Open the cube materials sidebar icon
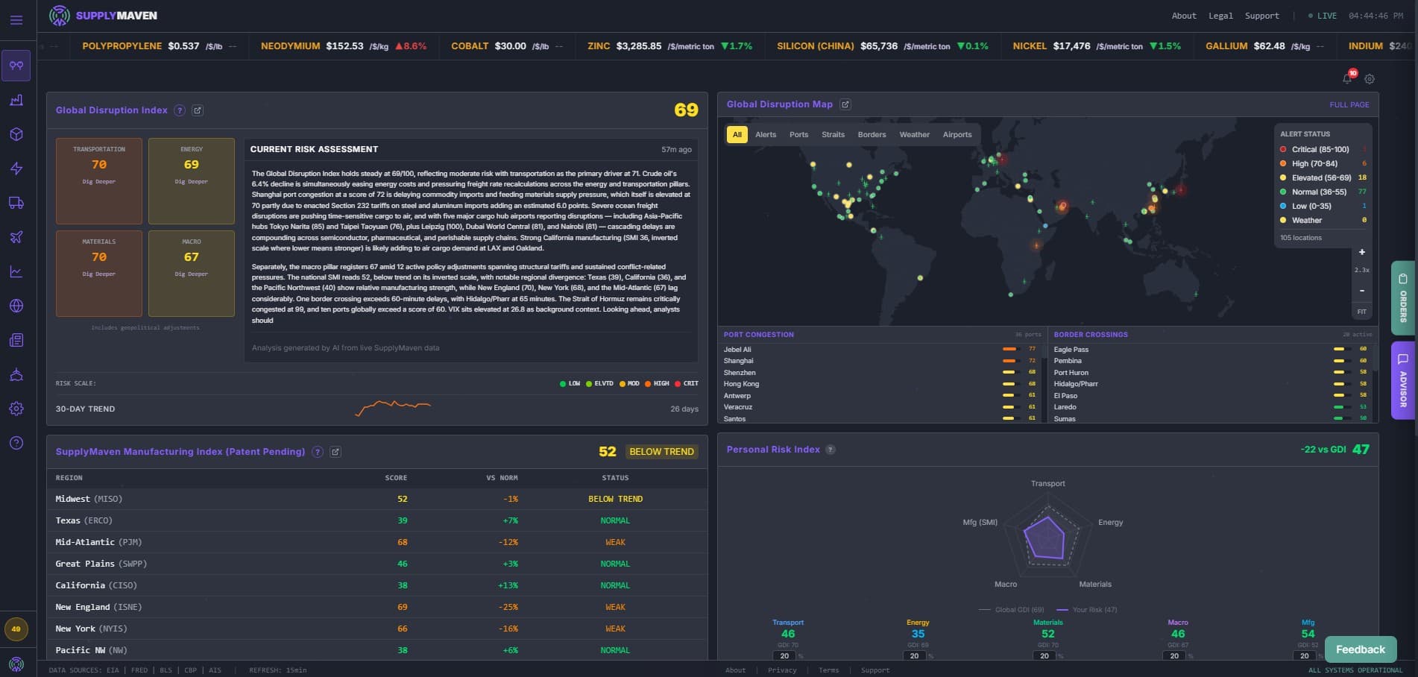 click(x=16, y=134)
